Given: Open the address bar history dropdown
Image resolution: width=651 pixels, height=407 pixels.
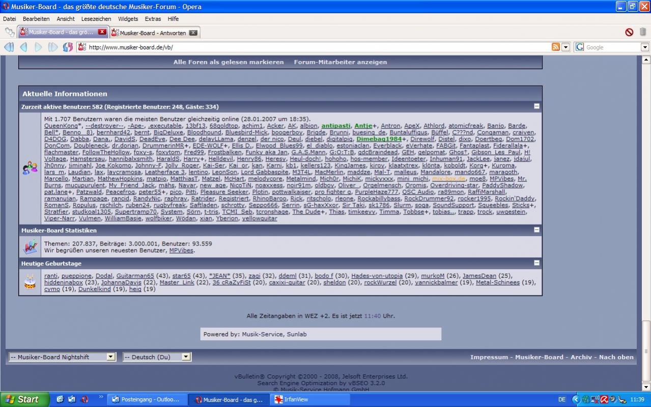Looking at the screenshot, I should (x=565, y=47).
